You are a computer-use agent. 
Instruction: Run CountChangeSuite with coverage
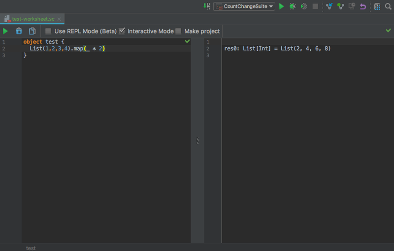click(x=304, y=6)
